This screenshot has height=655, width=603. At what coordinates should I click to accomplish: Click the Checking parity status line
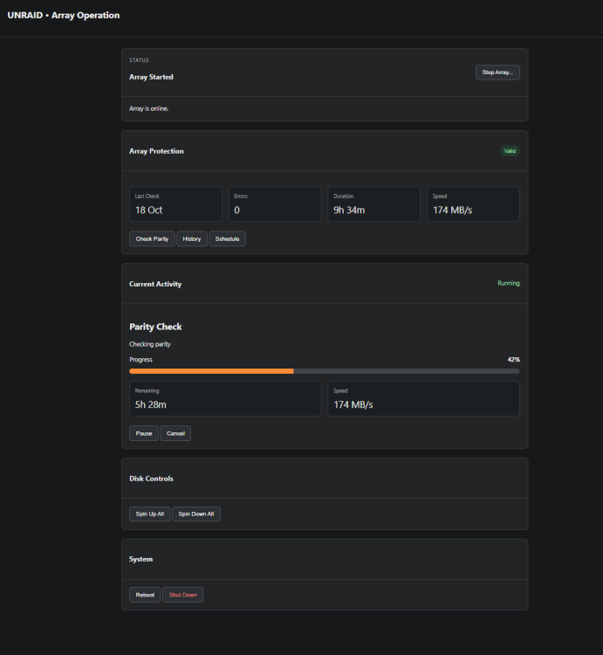coord(150,344)
